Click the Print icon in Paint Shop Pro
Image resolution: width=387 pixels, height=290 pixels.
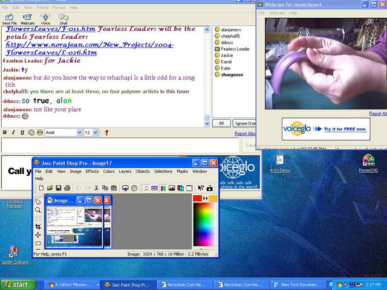click(x=67, y=188)
